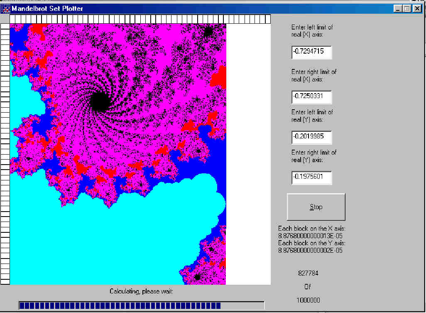
Task: Click the calculation progress bar
Action: pyautogui.click(x=141, y=306)
